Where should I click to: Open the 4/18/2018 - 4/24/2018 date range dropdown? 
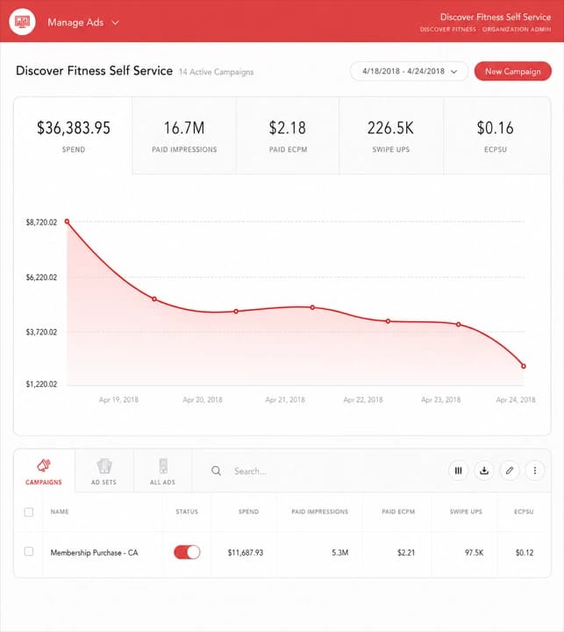pos(410,71)
